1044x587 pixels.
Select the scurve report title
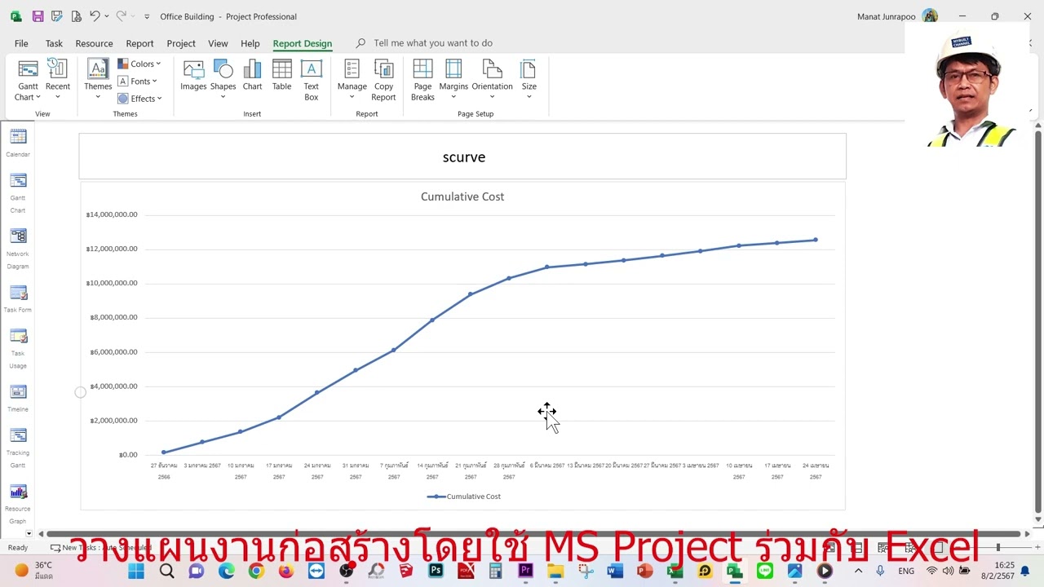464,157
